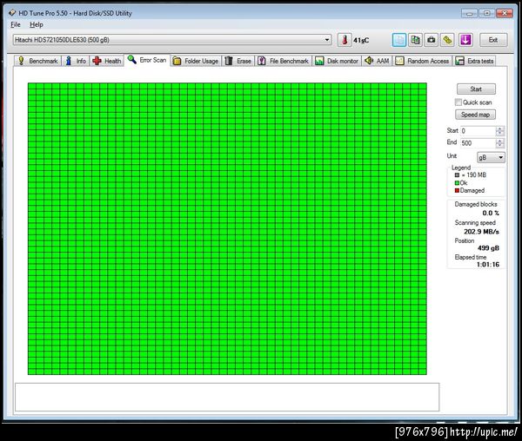The height and width of the screenshot is (441, 522).
Task: Click the purple download arrow icon
Action: click(465, 40)
